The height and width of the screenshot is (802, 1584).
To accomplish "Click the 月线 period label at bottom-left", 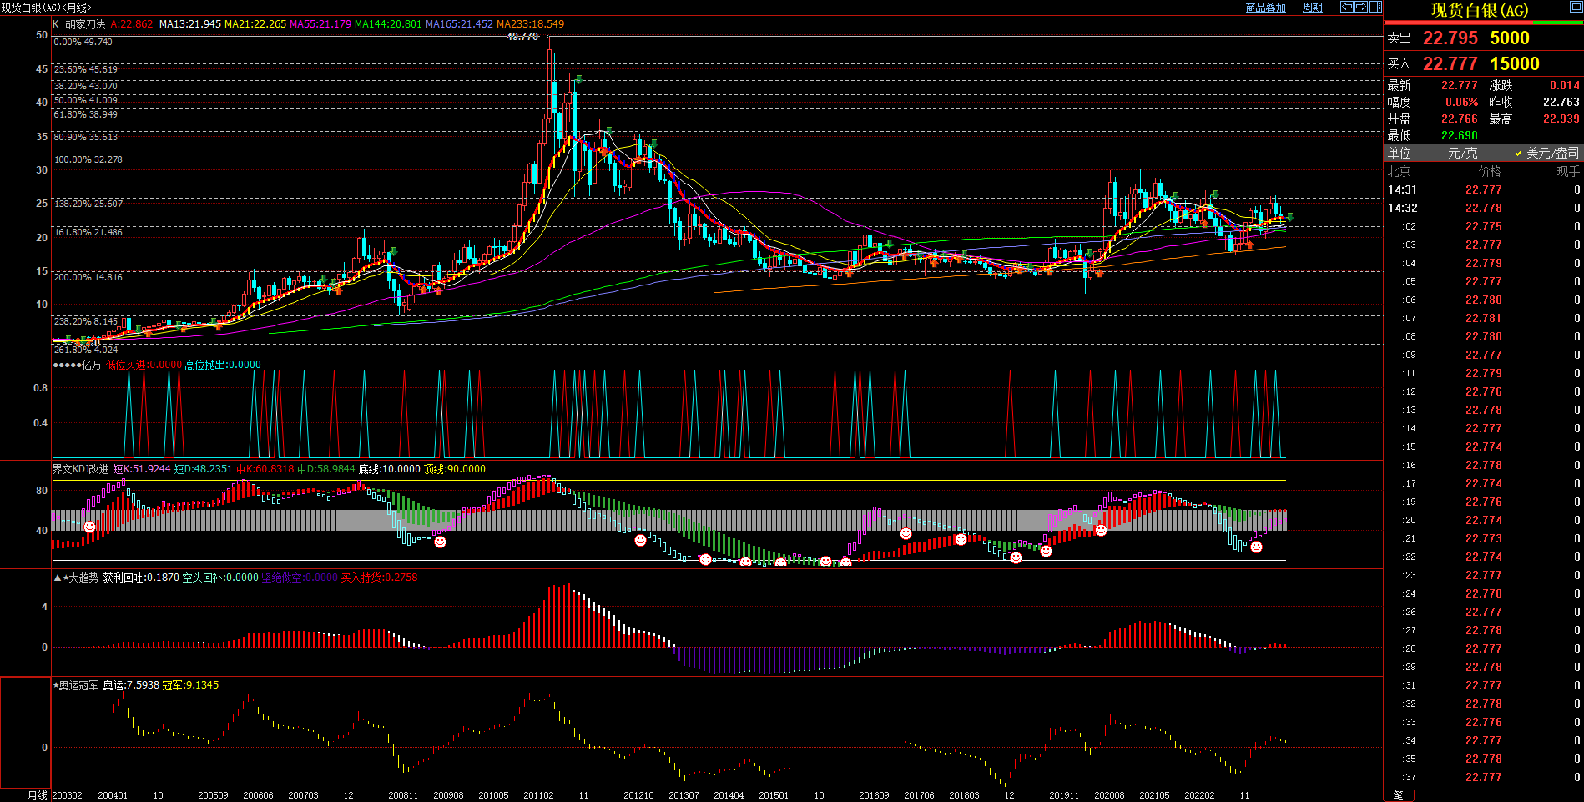I will (x=38, y=795).
